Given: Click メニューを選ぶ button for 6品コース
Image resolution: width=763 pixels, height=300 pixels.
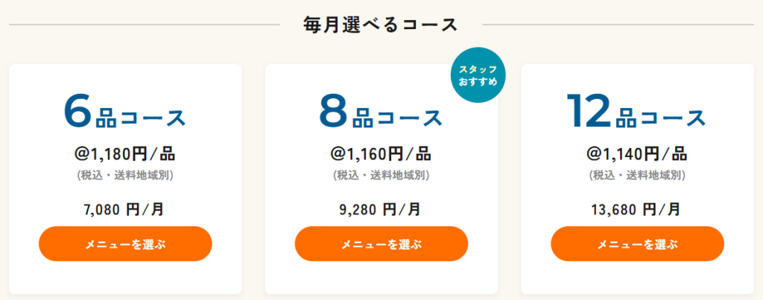Looking at the screenshot, I should 125,244.
